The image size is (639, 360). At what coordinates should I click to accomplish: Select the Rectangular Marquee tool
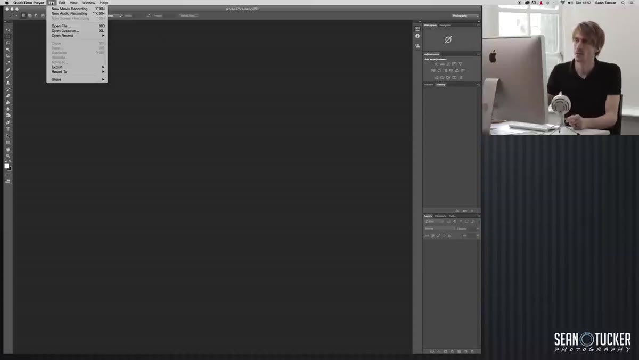pyautogui.click(x=8, y=36)
